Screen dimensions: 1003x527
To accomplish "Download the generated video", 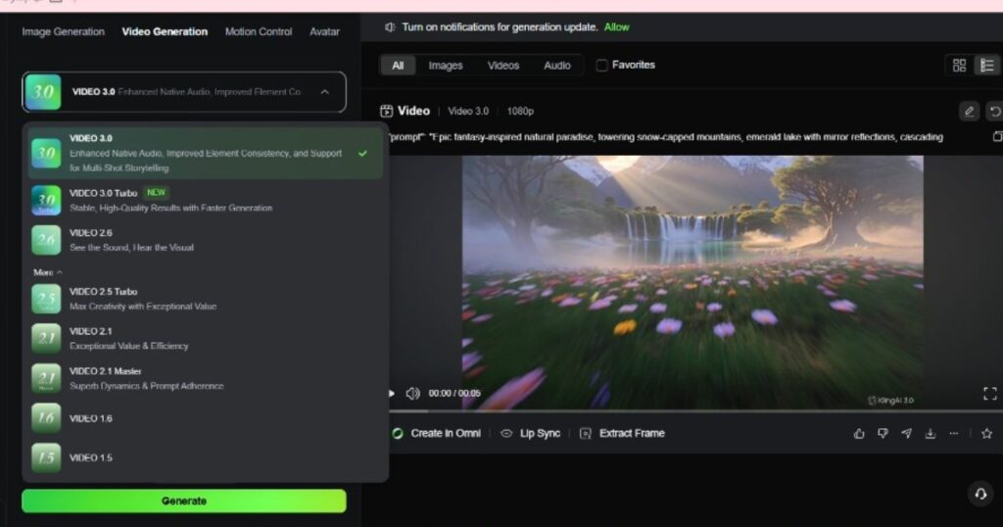I will click(x=931, y=434).
